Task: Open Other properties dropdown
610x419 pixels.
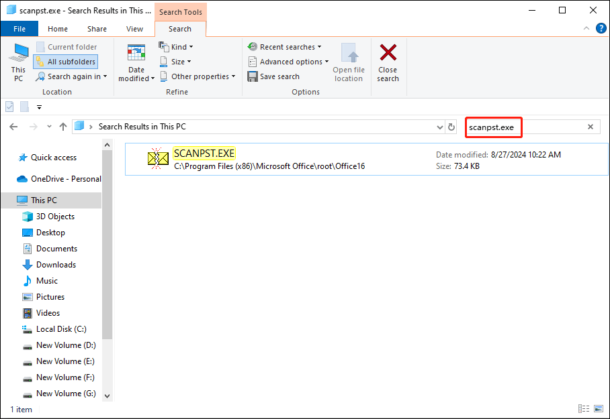Action: pos(198,76)
